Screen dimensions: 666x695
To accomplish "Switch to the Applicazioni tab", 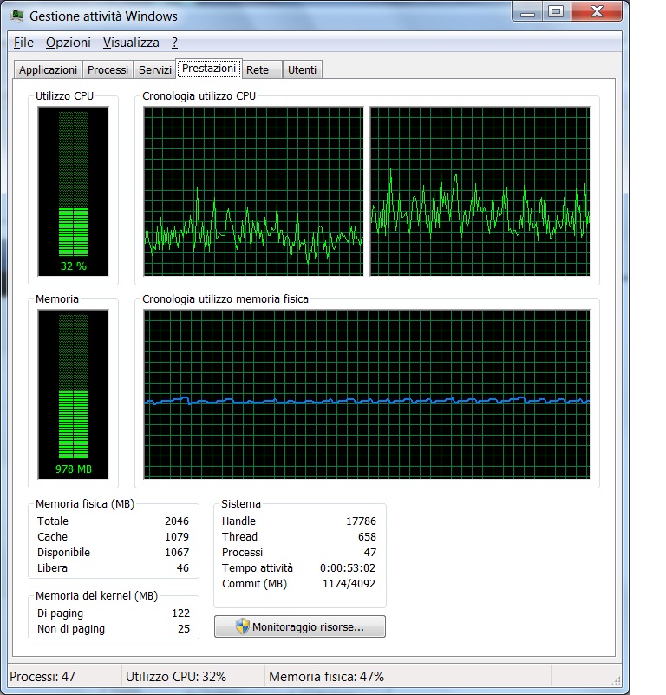I will [x=49, y=70].
